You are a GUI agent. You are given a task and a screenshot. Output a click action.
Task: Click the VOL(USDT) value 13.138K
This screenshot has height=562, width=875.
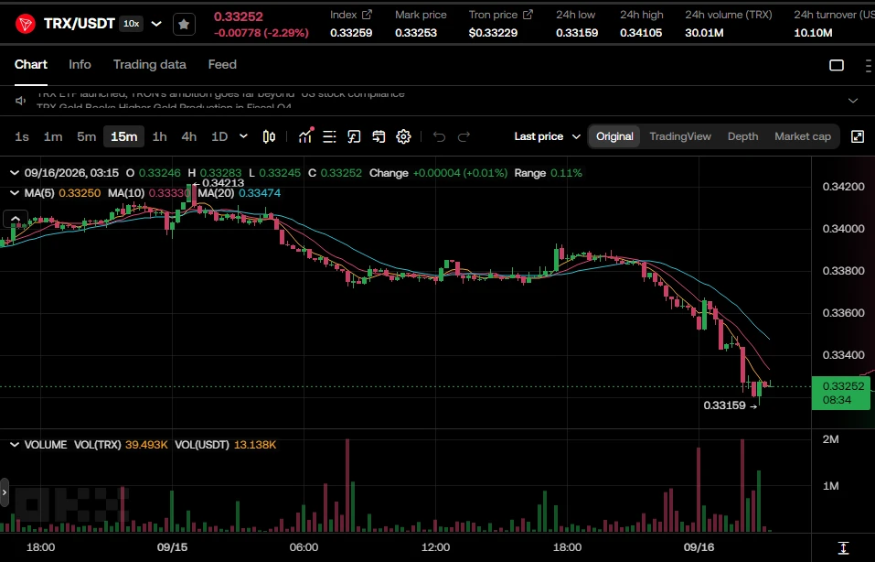click(x=255, y=445)
